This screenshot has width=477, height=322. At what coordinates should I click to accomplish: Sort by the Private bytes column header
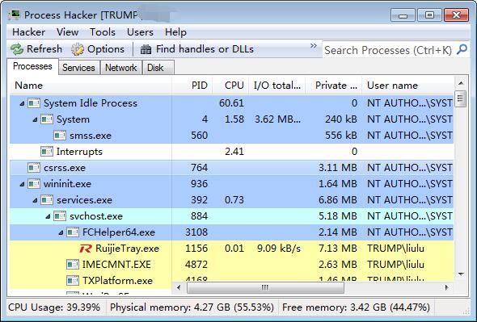coord(334,86)
